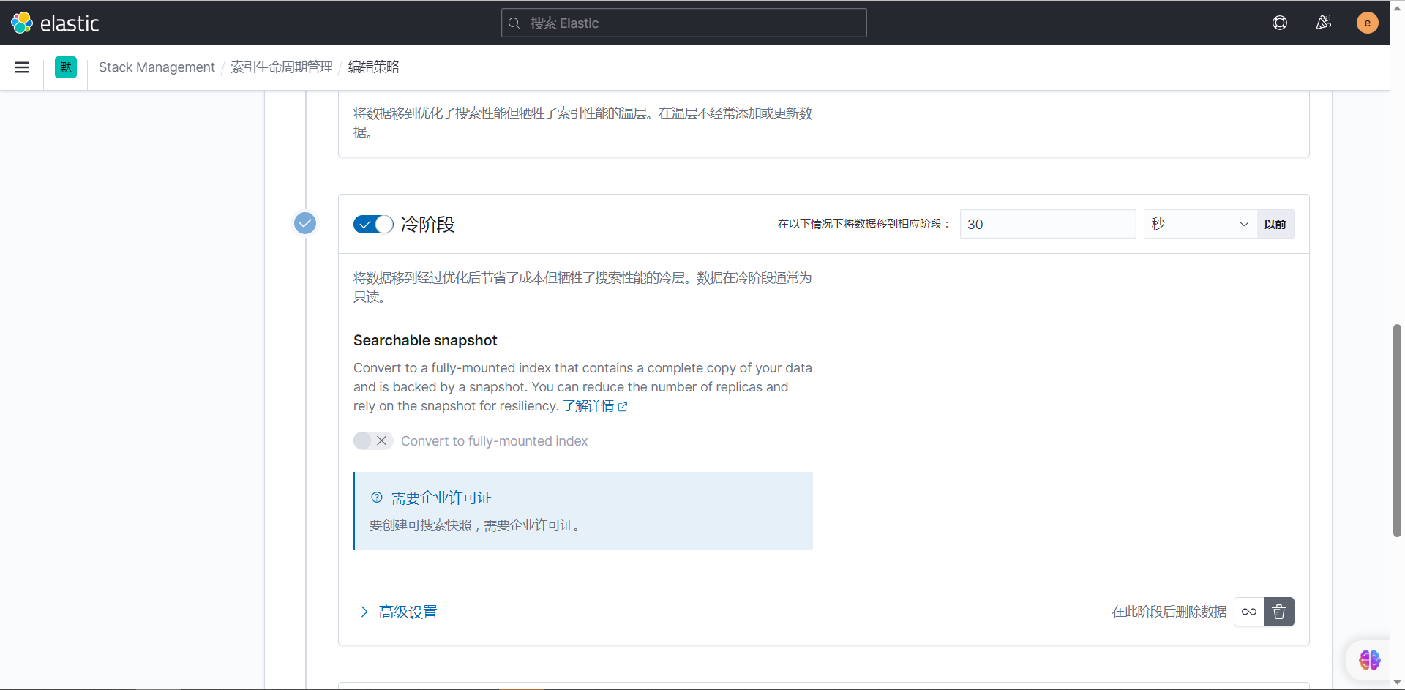The image size is (1405, 690).
Task: Click the scrollbar down arrow
Action: click(1397, 683)
